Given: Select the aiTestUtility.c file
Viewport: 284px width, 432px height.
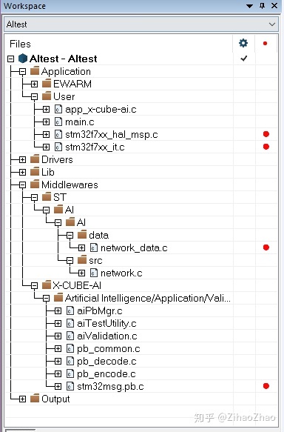Looking at the screenshot, I should pos(106,324).
